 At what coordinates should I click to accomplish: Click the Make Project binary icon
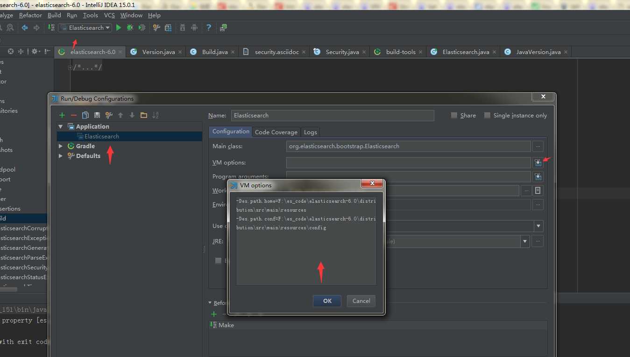(51, 28)
